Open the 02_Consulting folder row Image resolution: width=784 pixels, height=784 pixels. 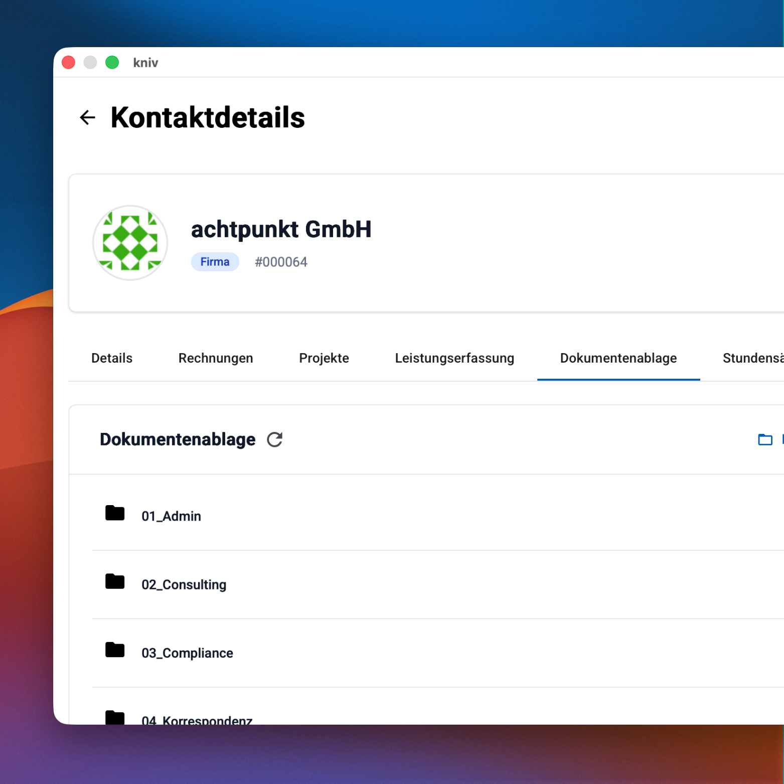click(x=184, y=584)
